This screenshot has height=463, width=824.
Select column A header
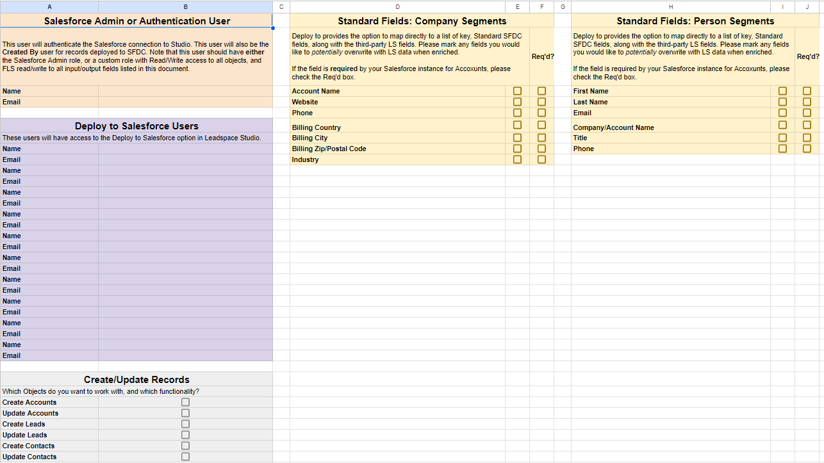pos(49,6)
